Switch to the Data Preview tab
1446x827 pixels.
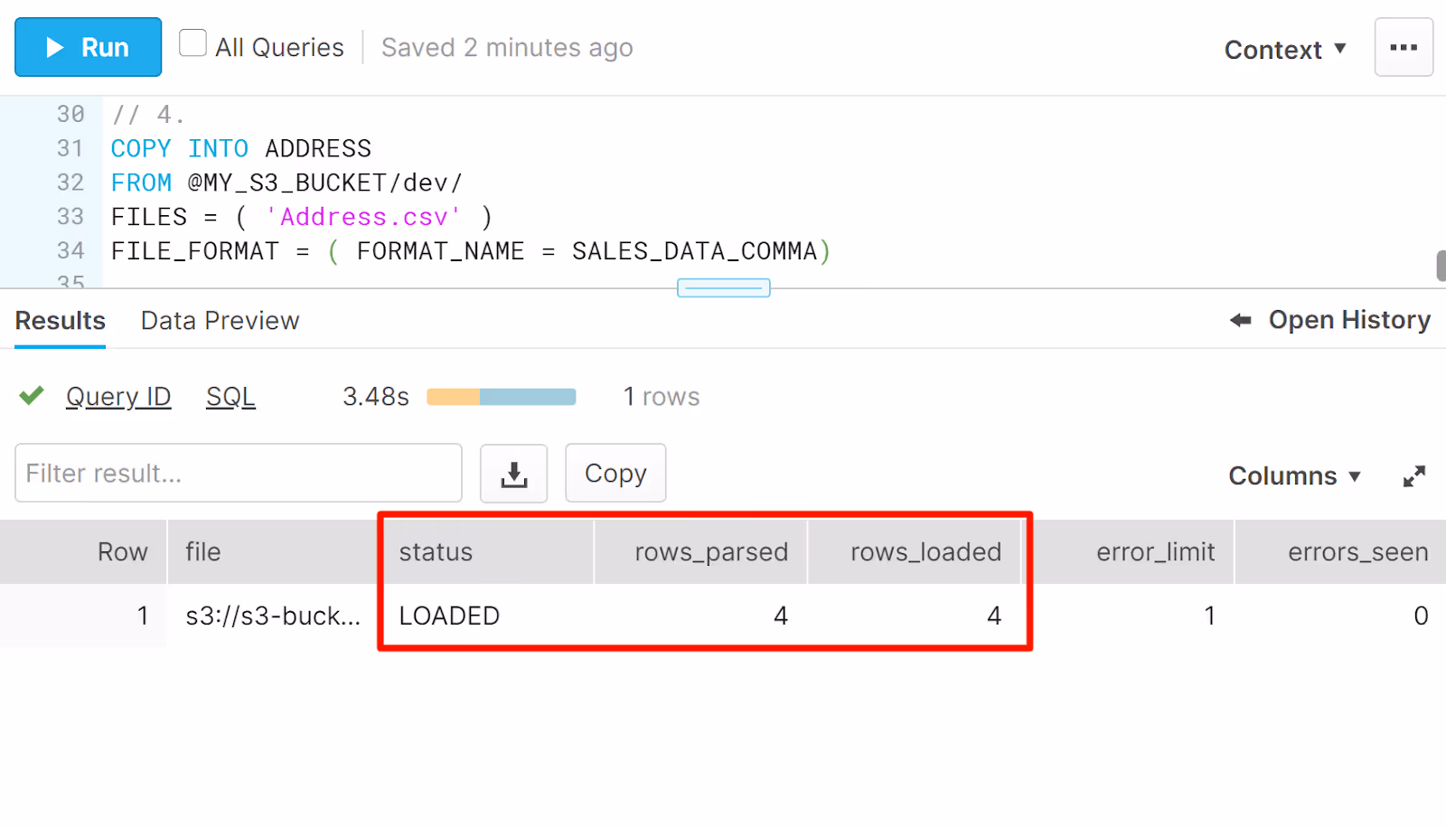(x=219, y=320)
